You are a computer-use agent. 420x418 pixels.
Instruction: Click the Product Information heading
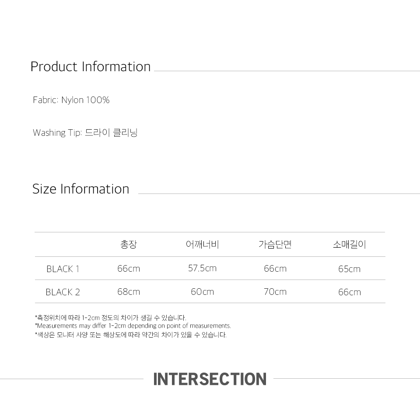(x=91, y=67)
